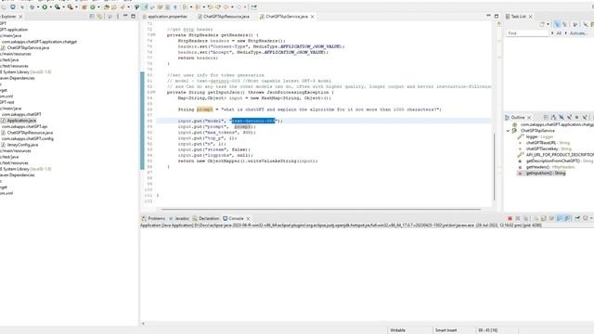
Task: Click Collapse All icon in Package Explorer
Action: (x=92, y=17)
